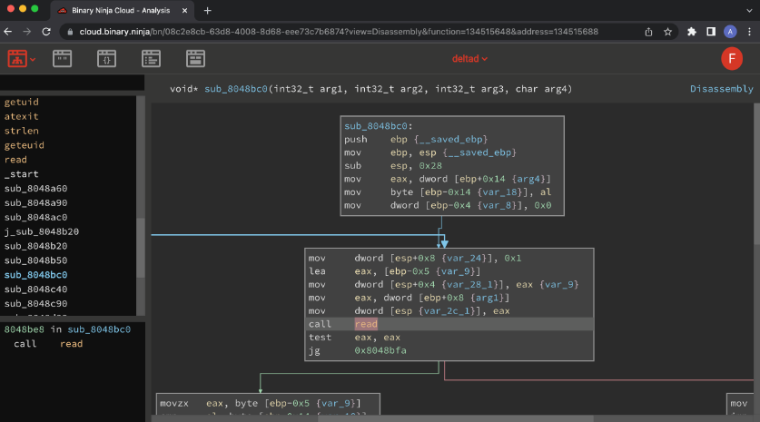This screenshot has width=760, height=422.
Task: Expand the arrow beside the logo icon
Action: point(34,59)
